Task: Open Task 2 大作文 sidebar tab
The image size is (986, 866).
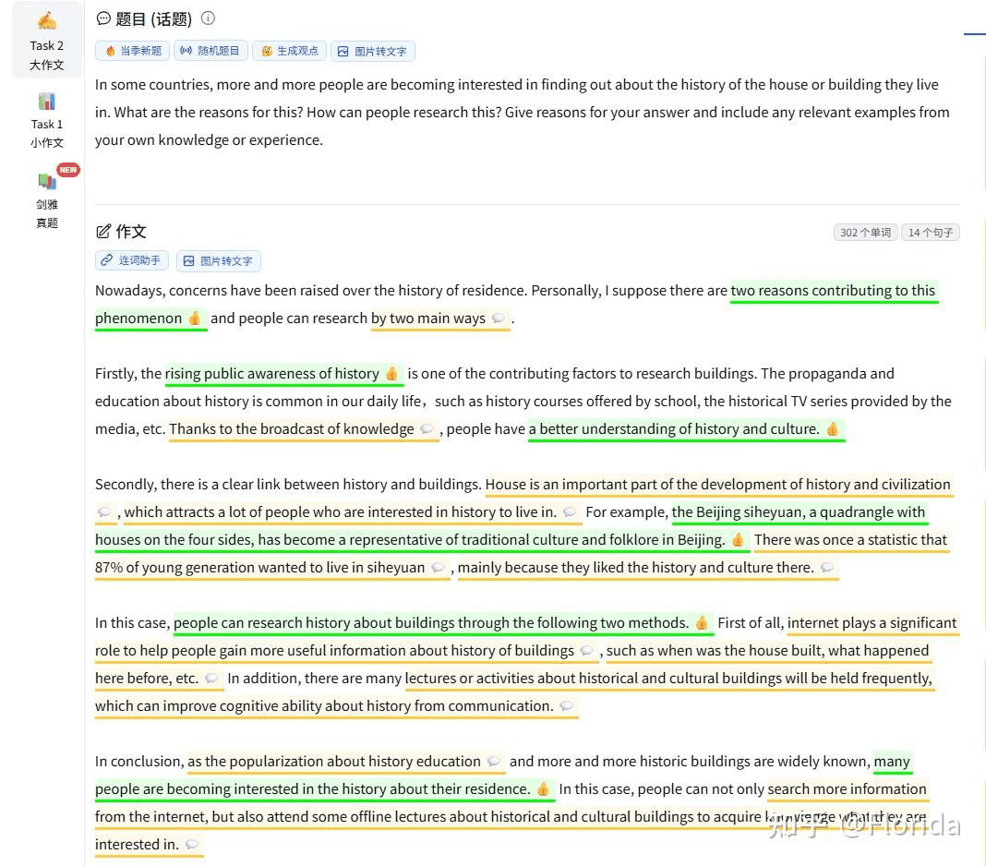Action: pos(46,42)
